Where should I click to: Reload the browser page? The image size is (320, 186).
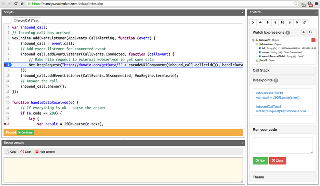pyautogui.click(x=16, y=4)
